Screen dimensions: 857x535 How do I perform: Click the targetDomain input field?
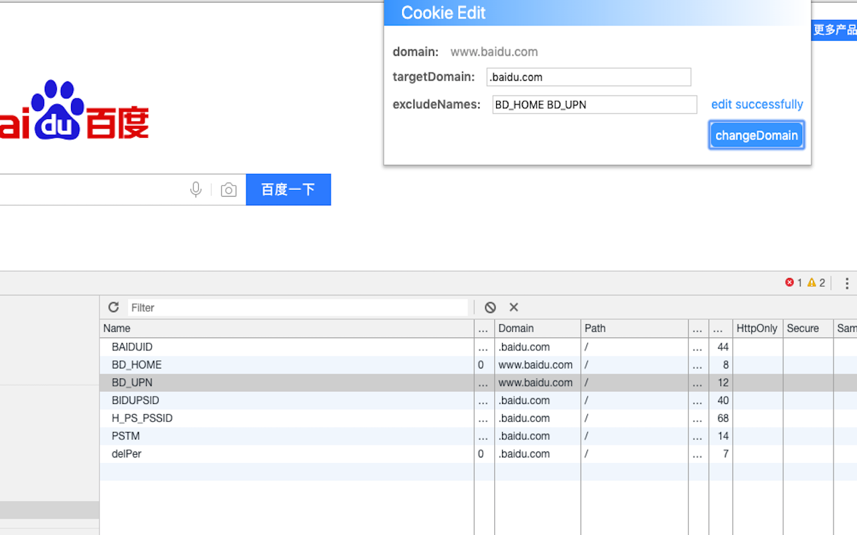588,77
